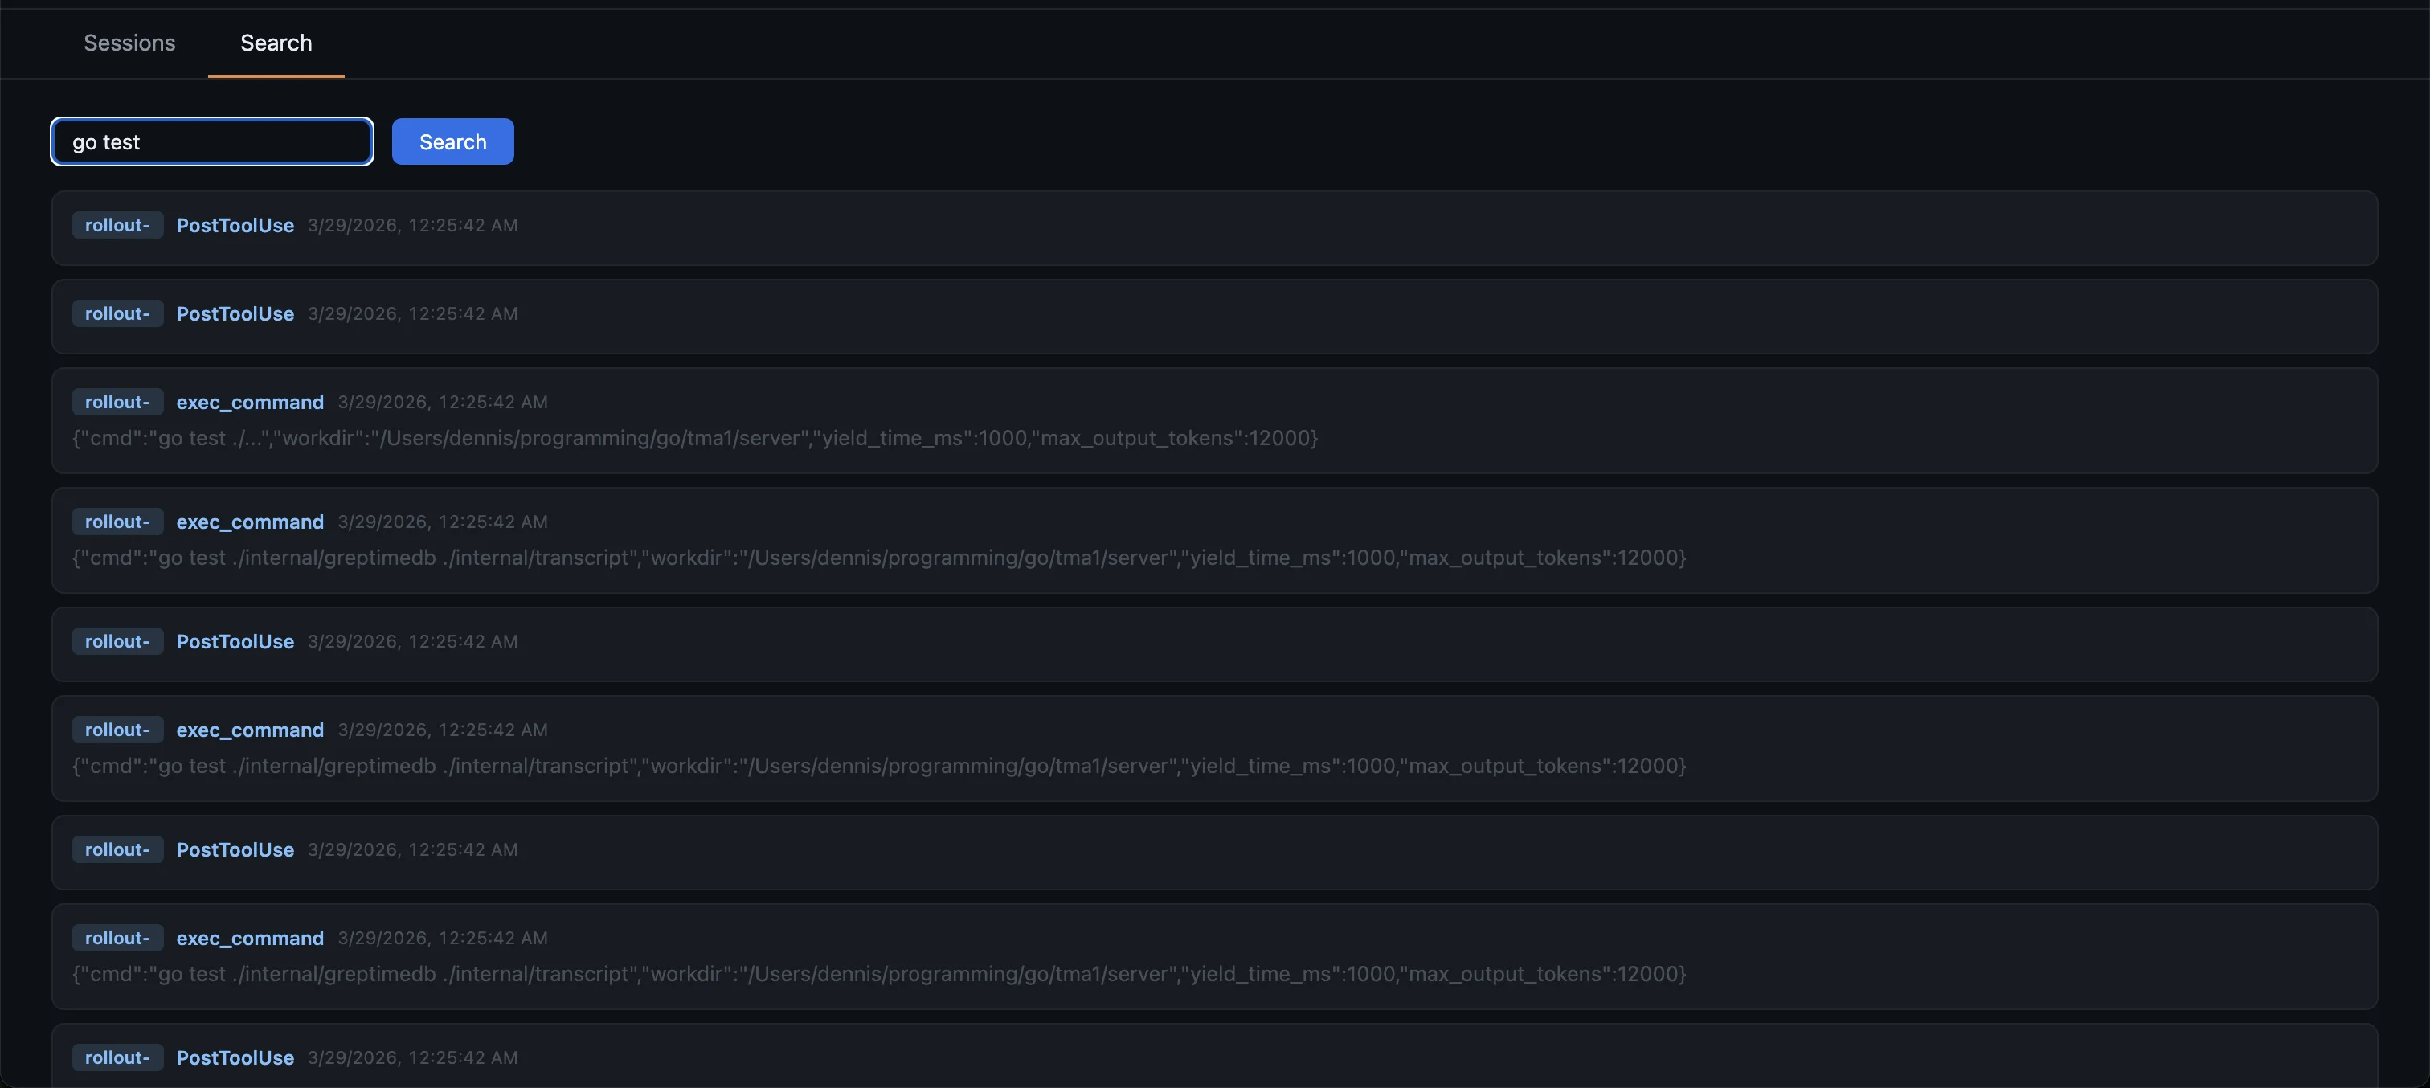Switch to the Sessions tab

coord(129,43)
